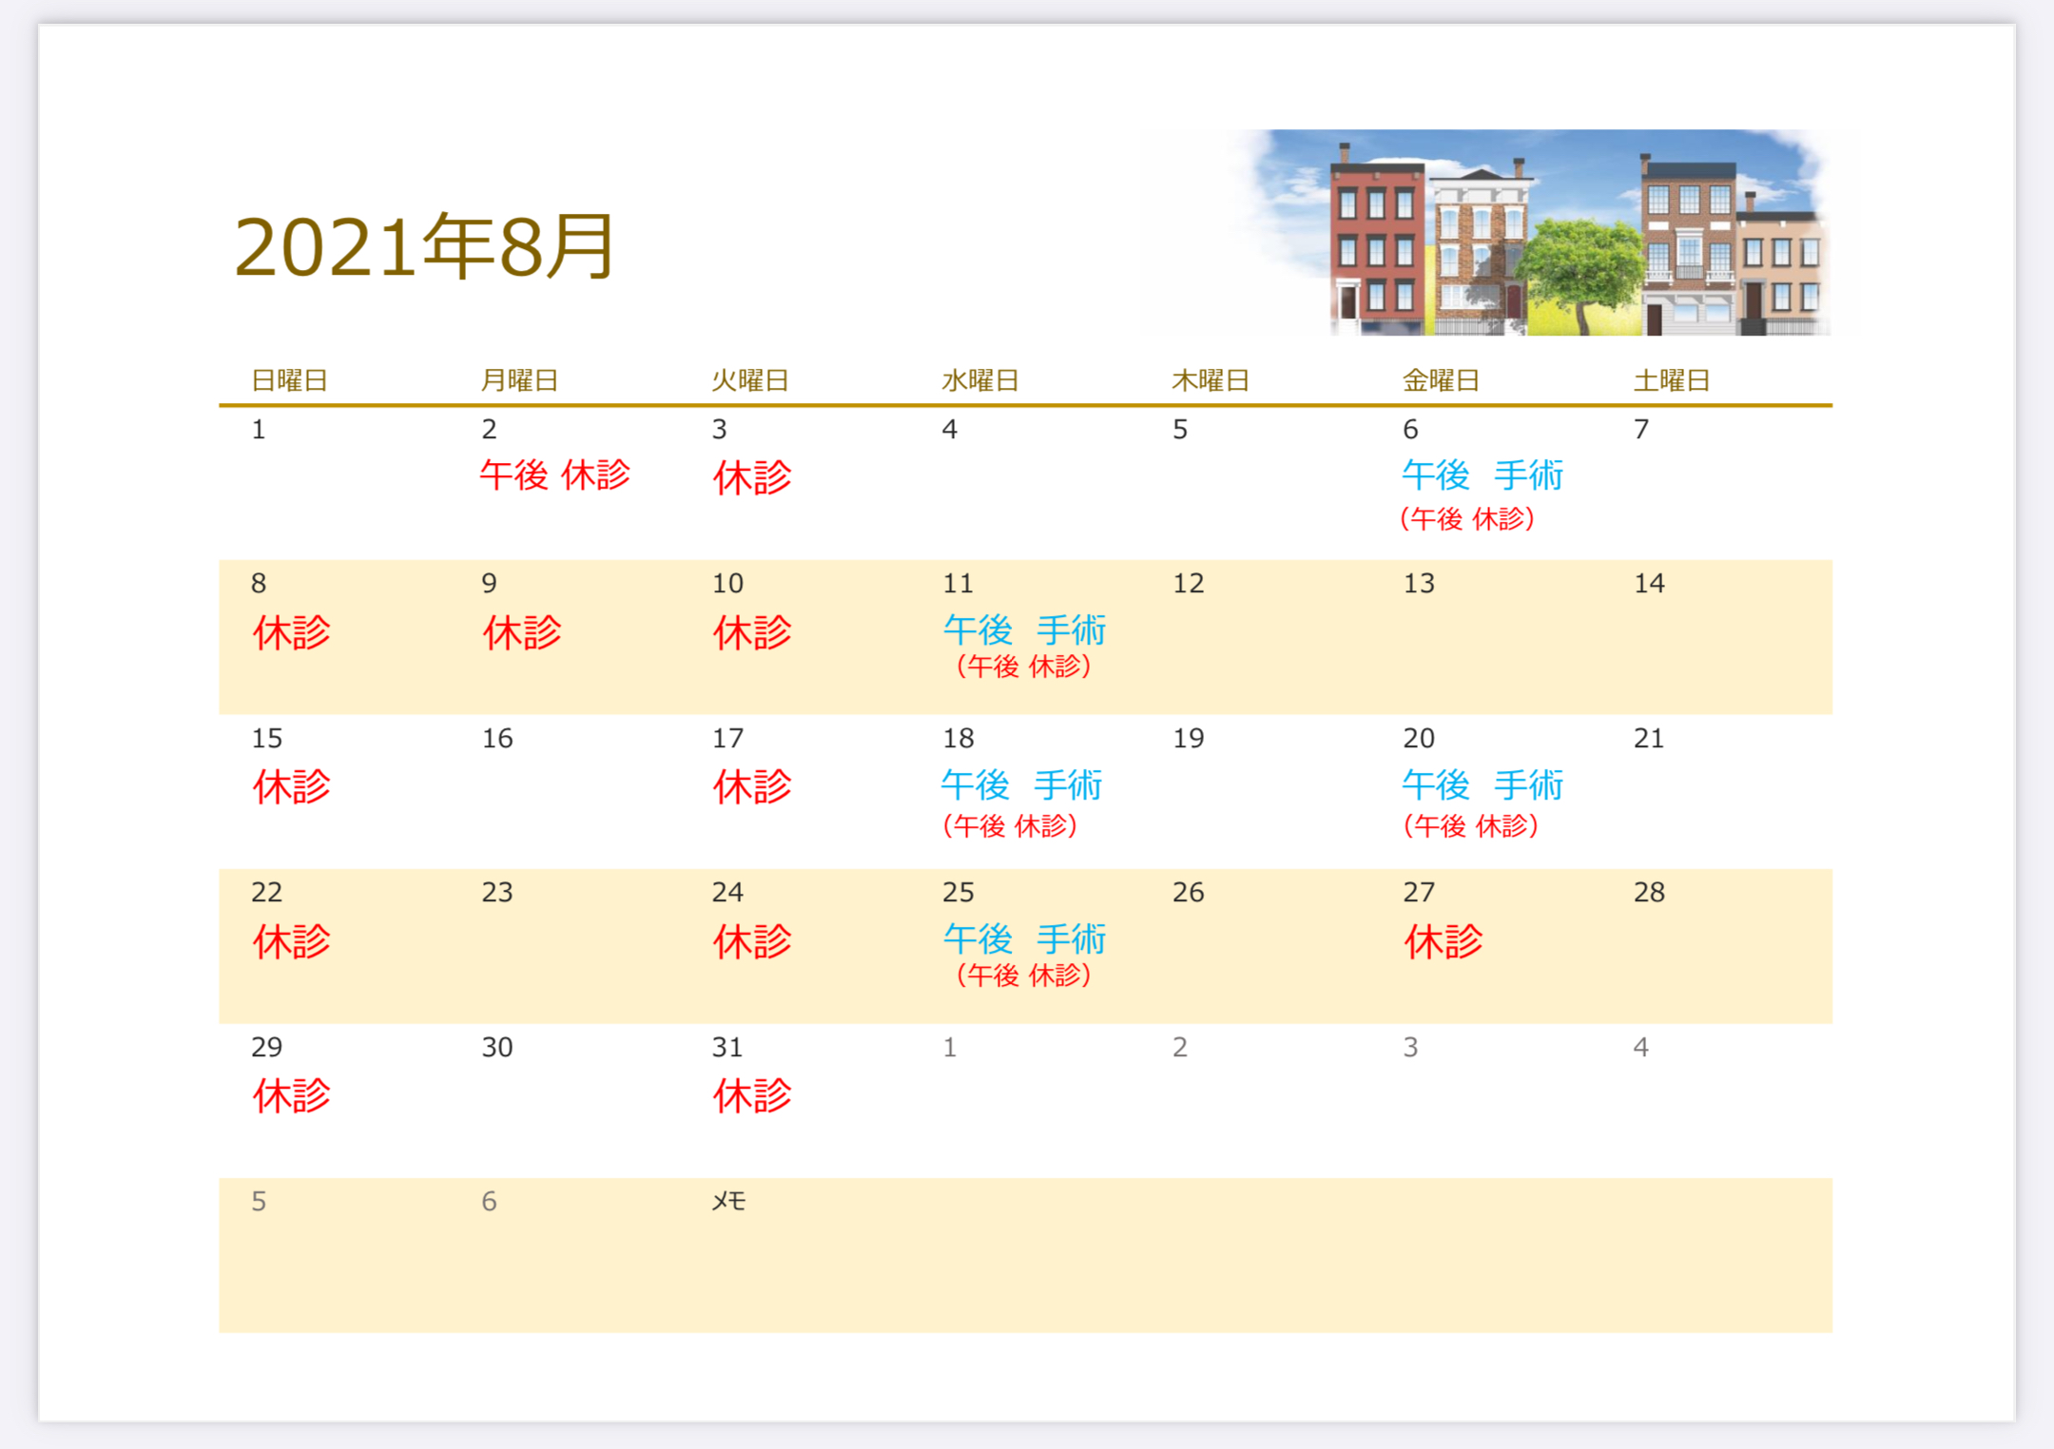The height and width of the screenshot is (1449, 2054).
Task: Select the date 4 in the first week
Action: tap(950, 430)
